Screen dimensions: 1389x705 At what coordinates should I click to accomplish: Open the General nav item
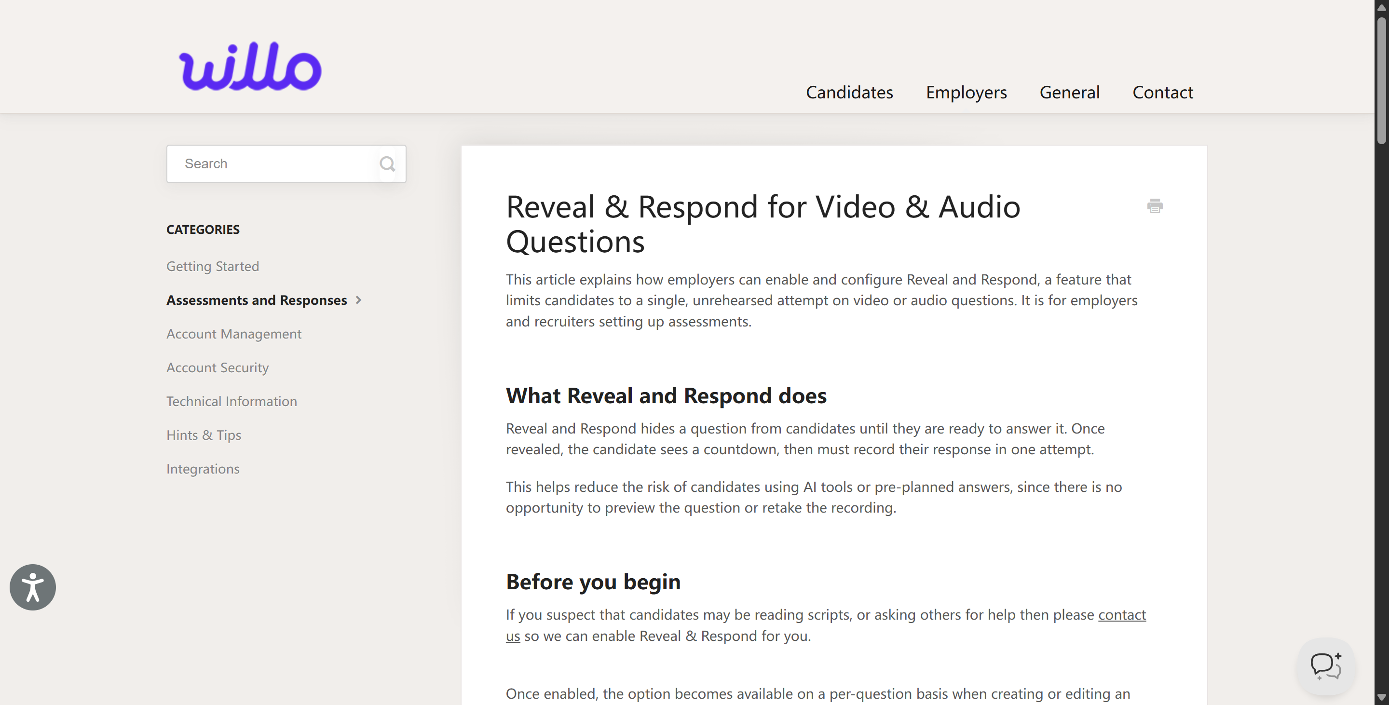tap(1069, 92)
